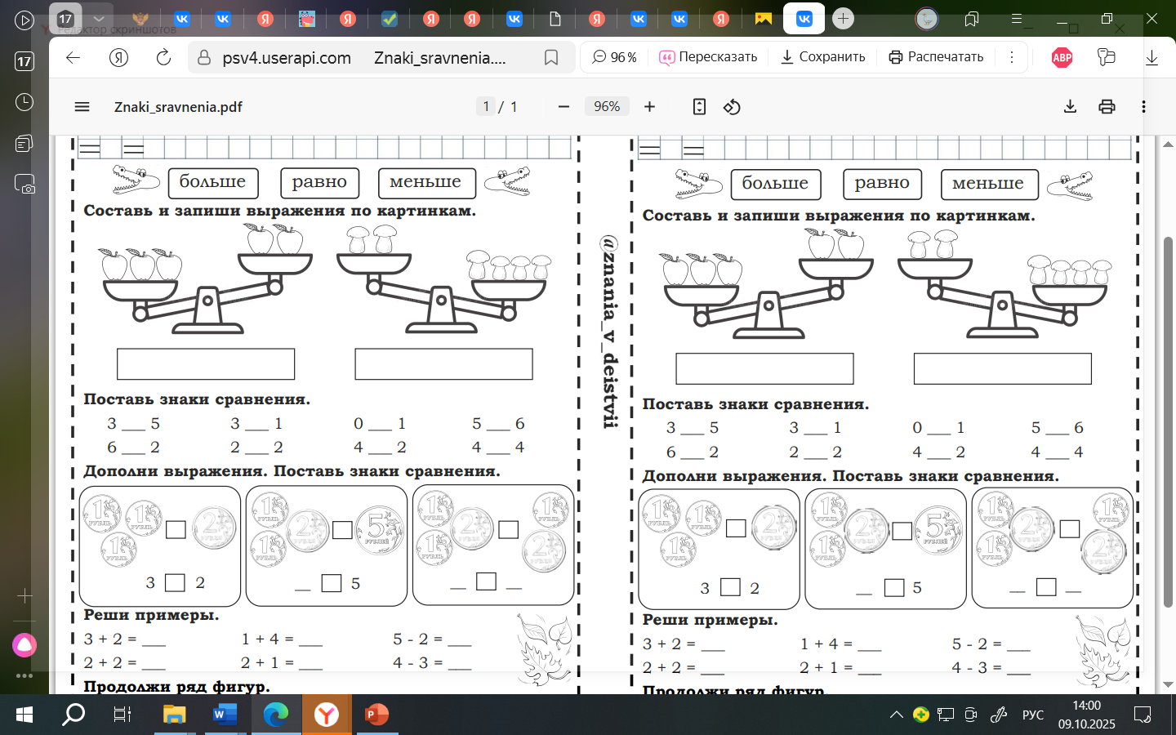1176x735 pixels.
Task: Click the page number input field
Action: (486, 107)
